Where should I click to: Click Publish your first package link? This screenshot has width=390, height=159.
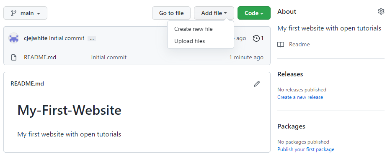click(x=306, y=149)
